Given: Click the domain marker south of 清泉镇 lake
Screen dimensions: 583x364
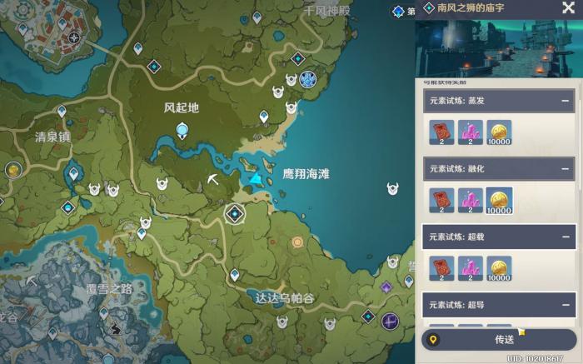Looking at the screenshot, I should pyautogui.click(x=68, y=208).
